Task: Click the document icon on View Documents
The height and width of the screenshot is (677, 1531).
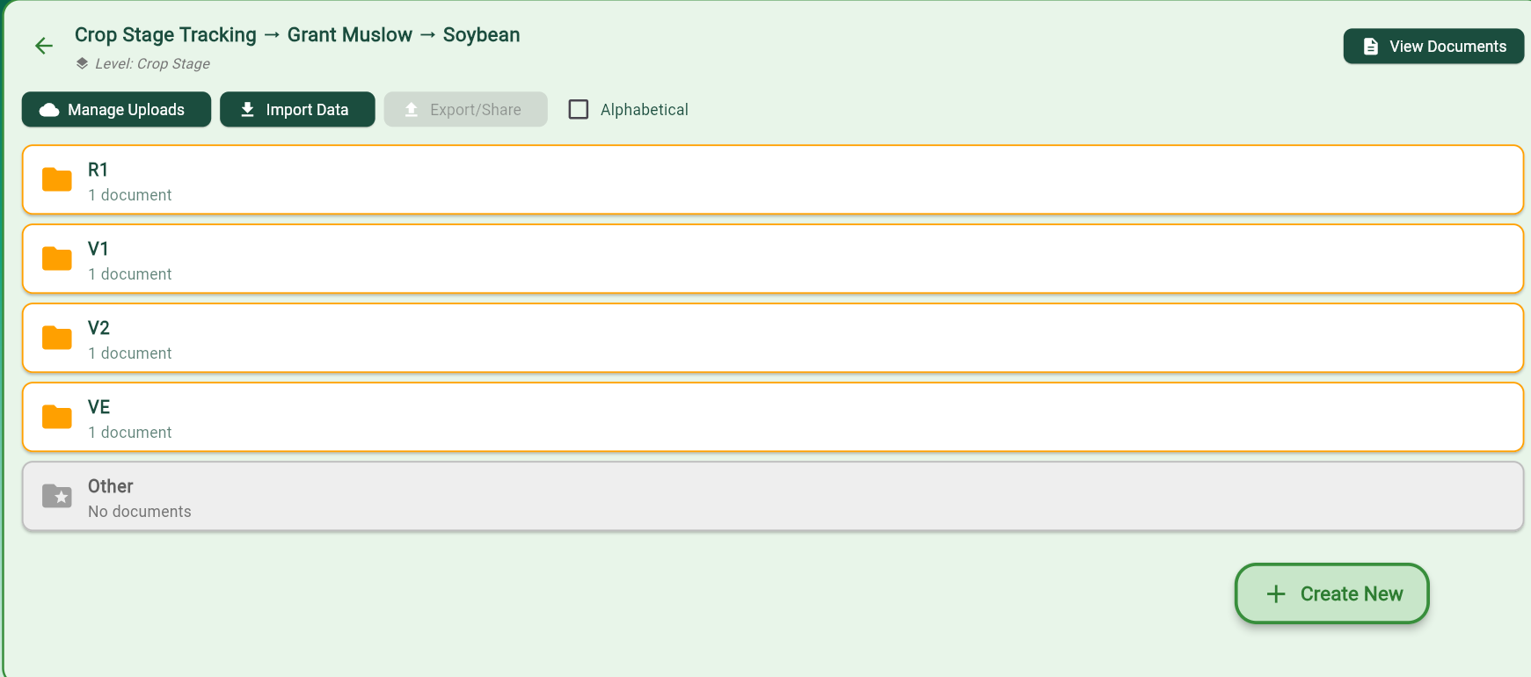Action: coord(1370,47)
